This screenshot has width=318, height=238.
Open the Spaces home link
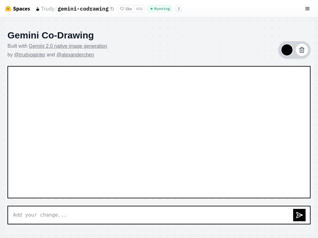[x=21, y=9]
